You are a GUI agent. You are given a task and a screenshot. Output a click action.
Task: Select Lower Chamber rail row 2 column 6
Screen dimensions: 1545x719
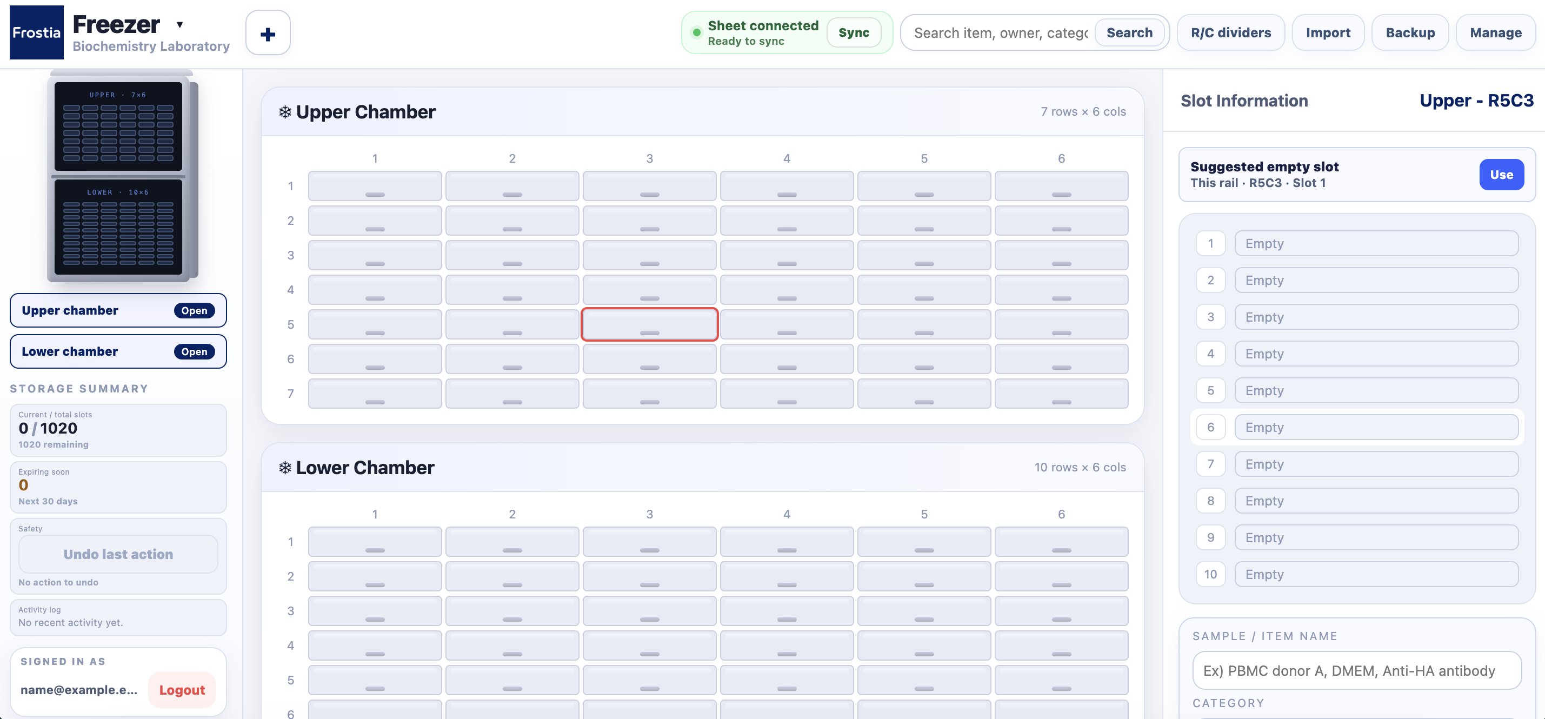1061,576
